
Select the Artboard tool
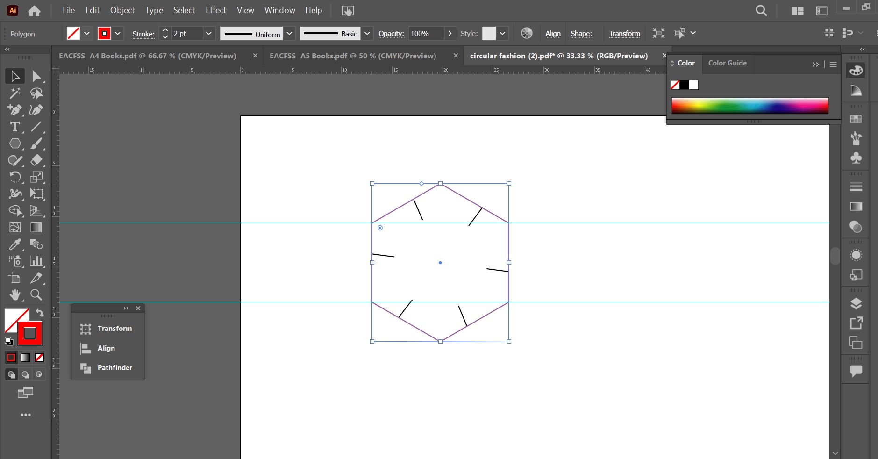point(15,278)
